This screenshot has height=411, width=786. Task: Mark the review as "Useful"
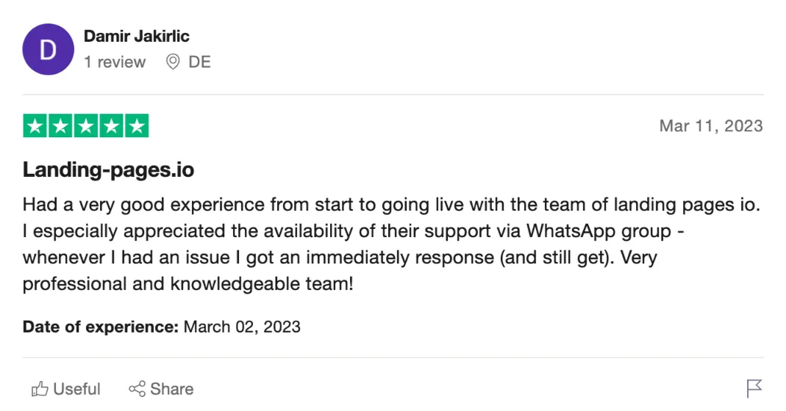[x=76, y=389]
